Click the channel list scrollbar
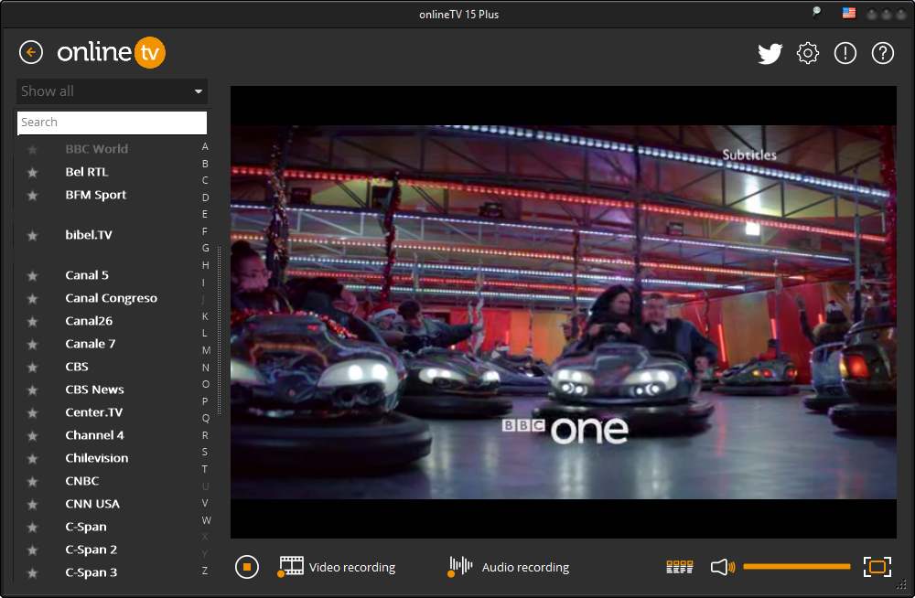The height and width of the screenshot is (598, 915). pos(219,331)
